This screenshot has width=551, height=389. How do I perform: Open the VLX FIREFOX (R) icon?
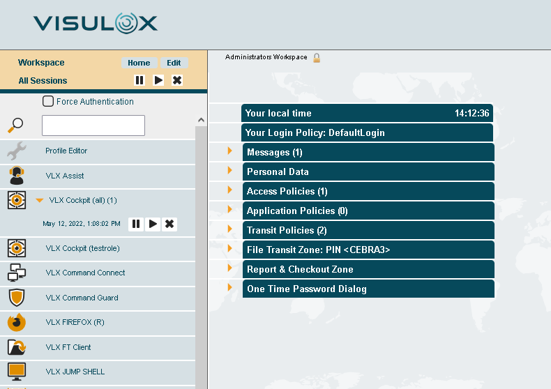tap(16, 322)
